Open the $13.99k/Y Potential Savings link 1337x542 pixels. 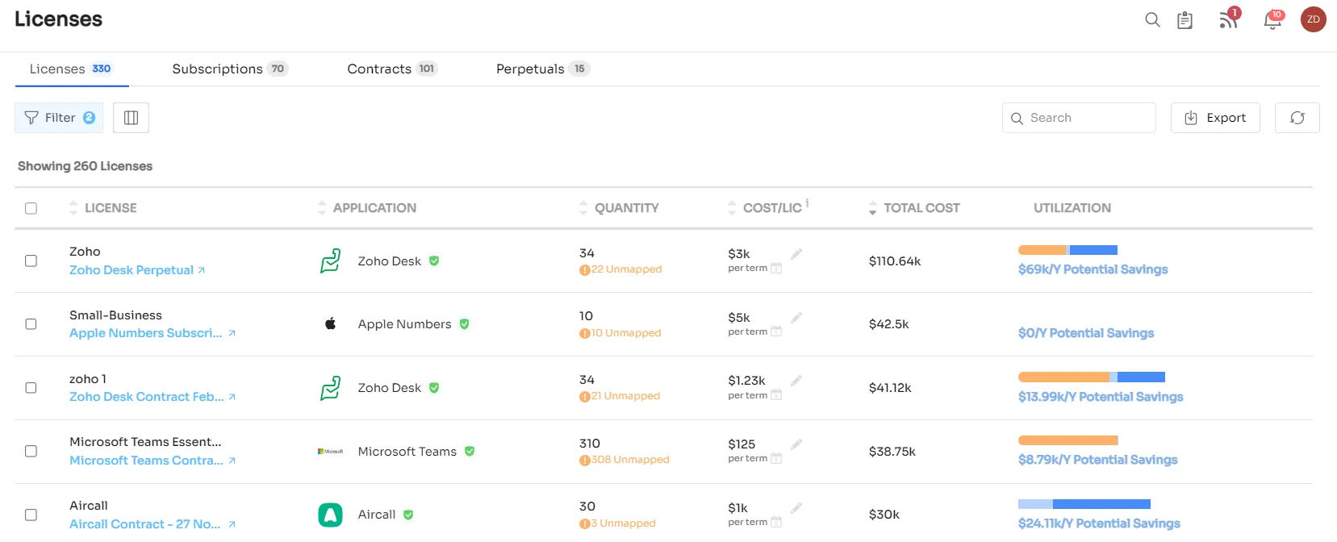tap(1101, 397)
